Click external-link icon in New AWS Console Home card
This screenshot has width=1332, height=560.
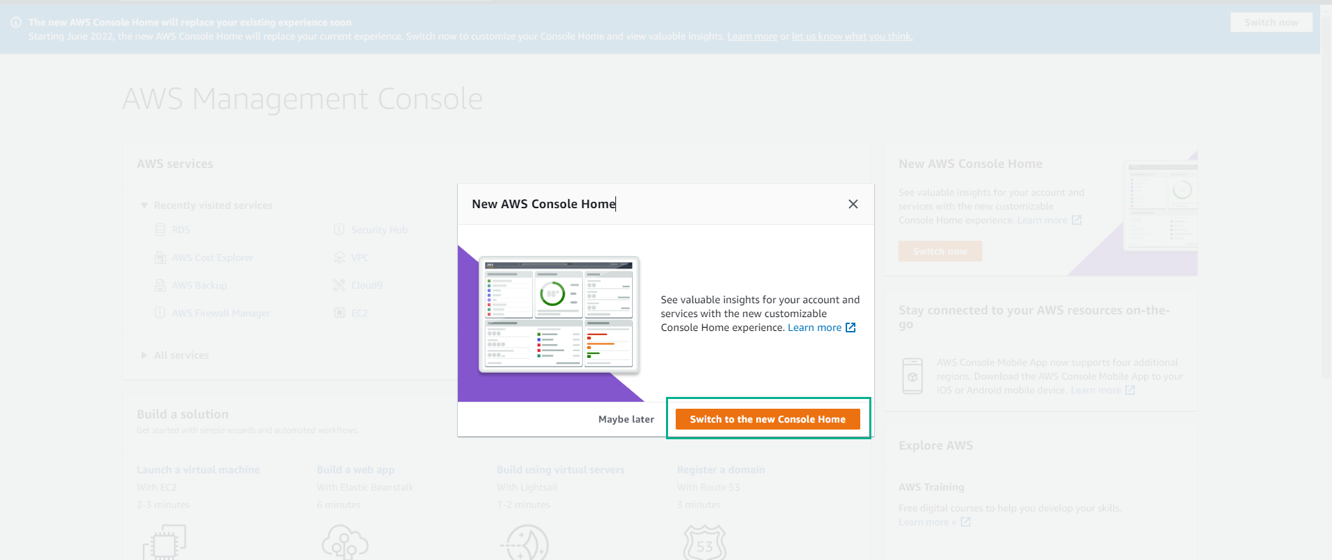pos(1077,220)
